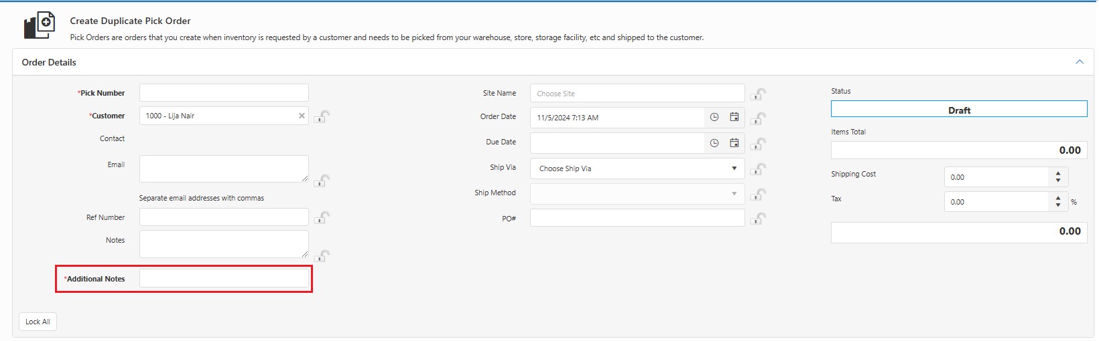1099x341 pixels.
Task: Open the Order Date time picker
Action: [x=714, y=117]
